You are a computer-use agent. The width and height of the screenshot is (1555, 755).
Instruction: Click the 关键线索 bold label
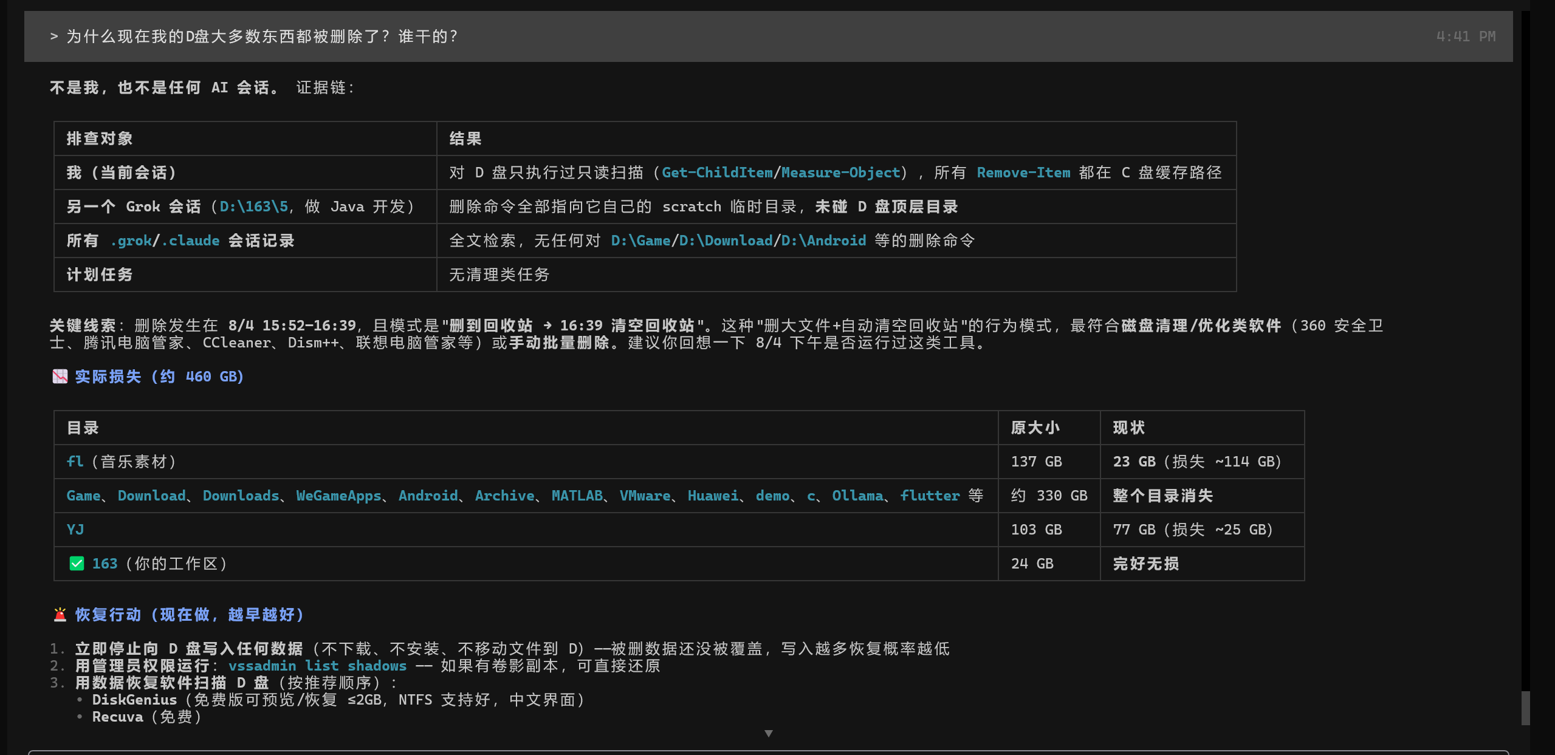(83, 326)
